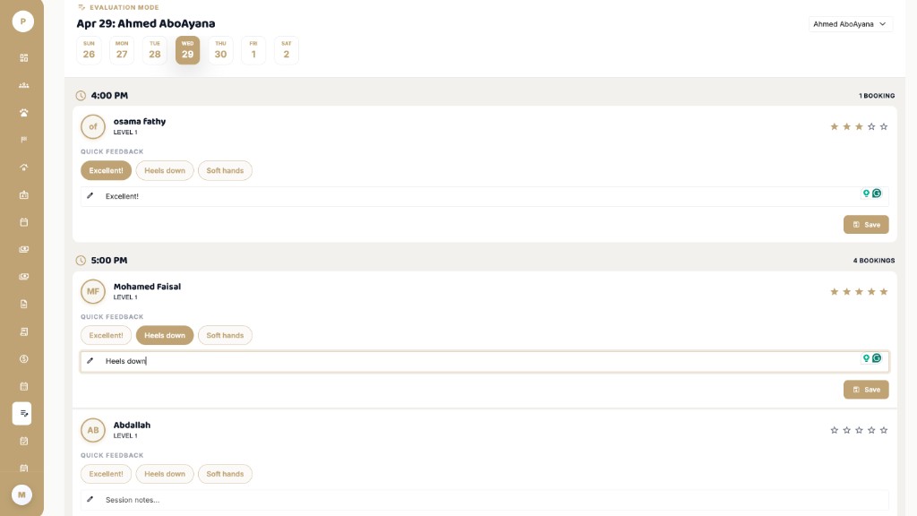Open the Ahmed AboAyana trainer dropdown
The image size is (917, 516).
click(851, 24)
